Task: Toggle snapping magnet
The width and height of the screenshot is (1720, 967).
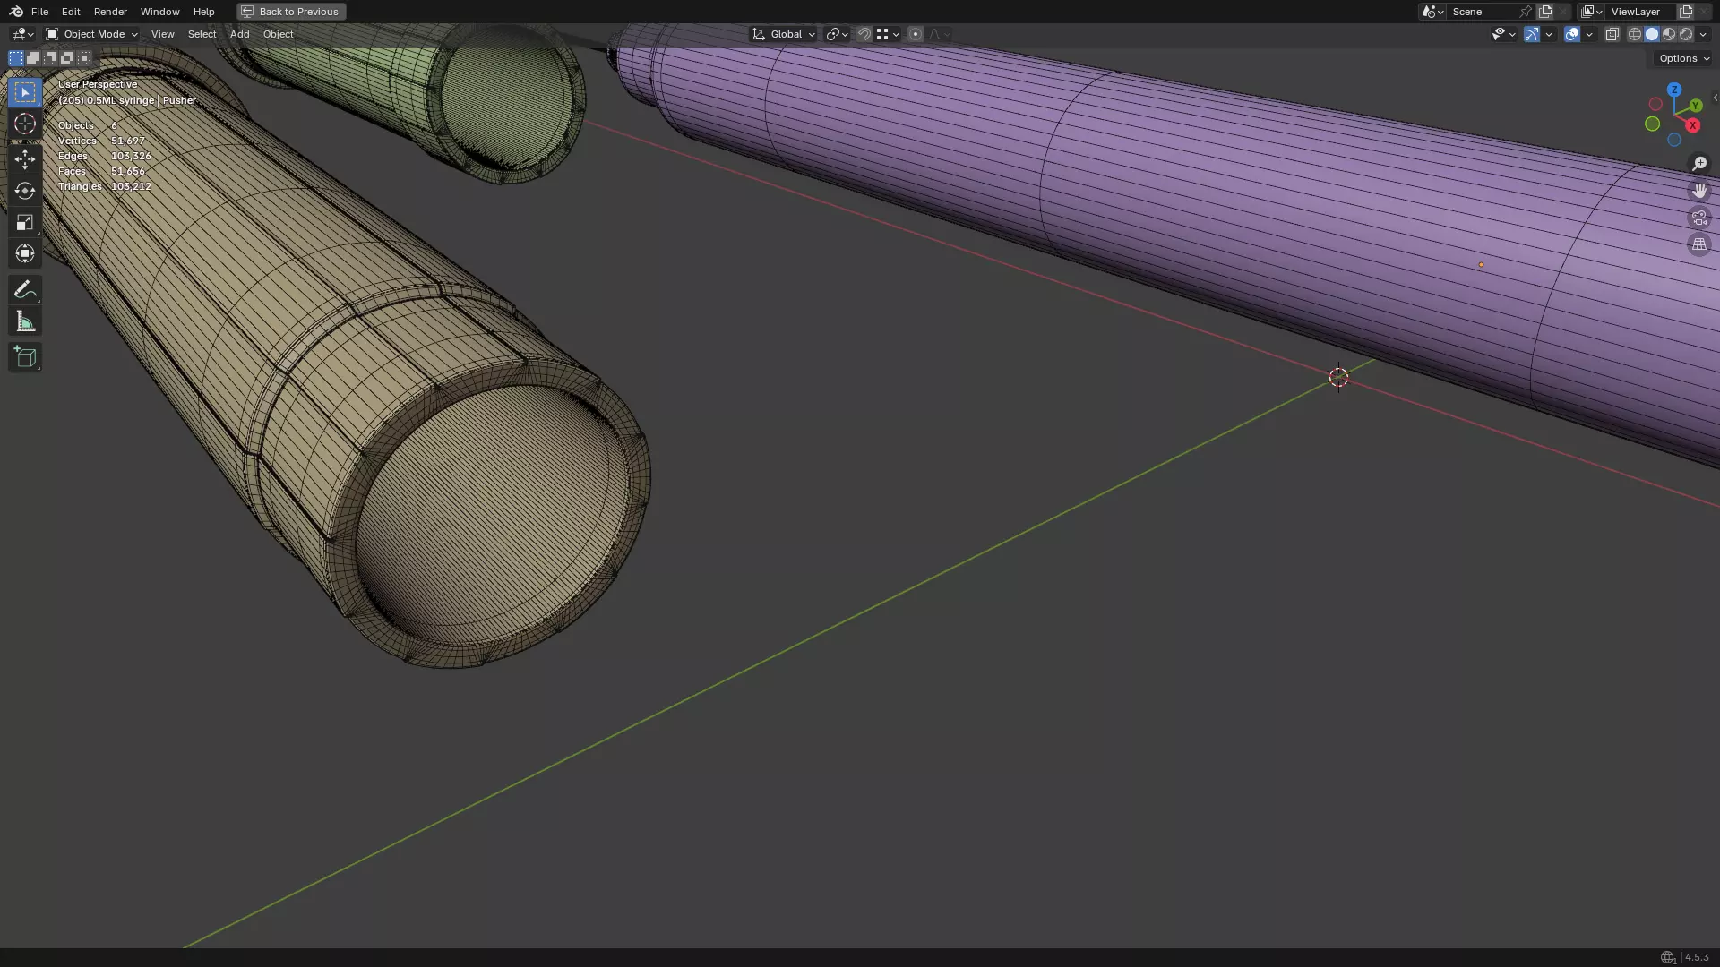Action: (x=864, y=34)
